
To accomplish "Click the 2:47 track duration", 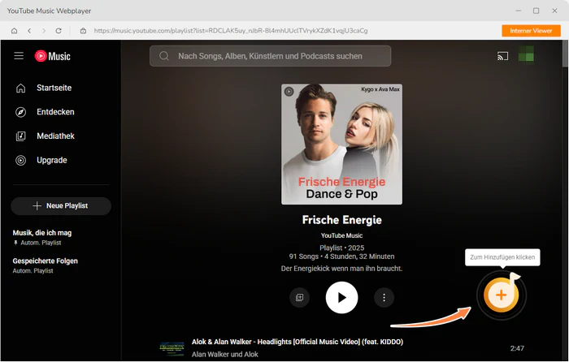I will click(517, 348).
